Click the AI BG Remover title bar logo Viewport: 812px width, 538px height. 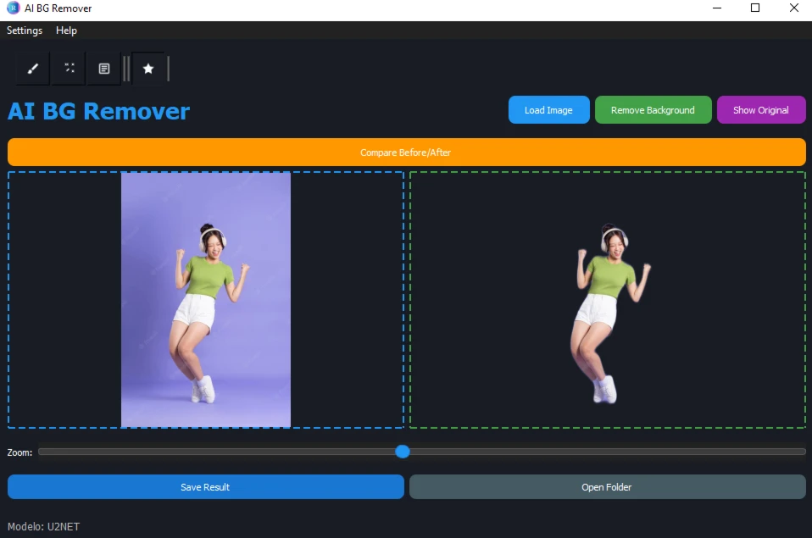pos(13,8)
